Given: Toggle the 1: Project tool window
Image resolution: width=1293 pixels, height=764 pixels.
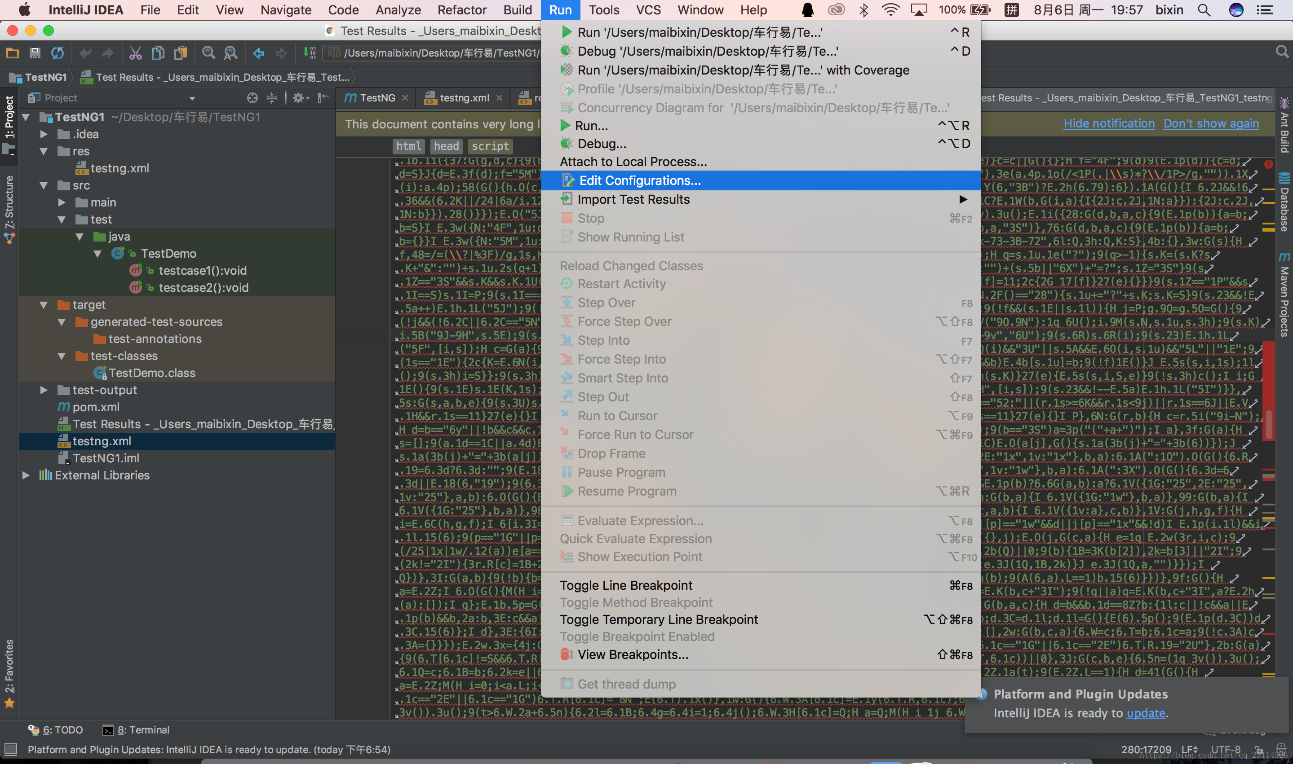Looking at the screenshot, I should 9,125.
